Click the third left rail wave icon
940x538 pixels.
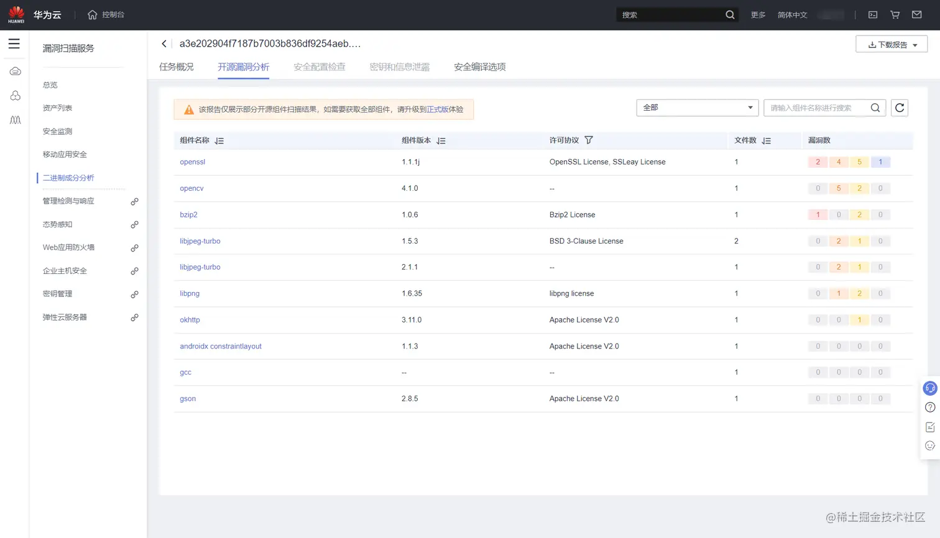click(x=15, y=119)
